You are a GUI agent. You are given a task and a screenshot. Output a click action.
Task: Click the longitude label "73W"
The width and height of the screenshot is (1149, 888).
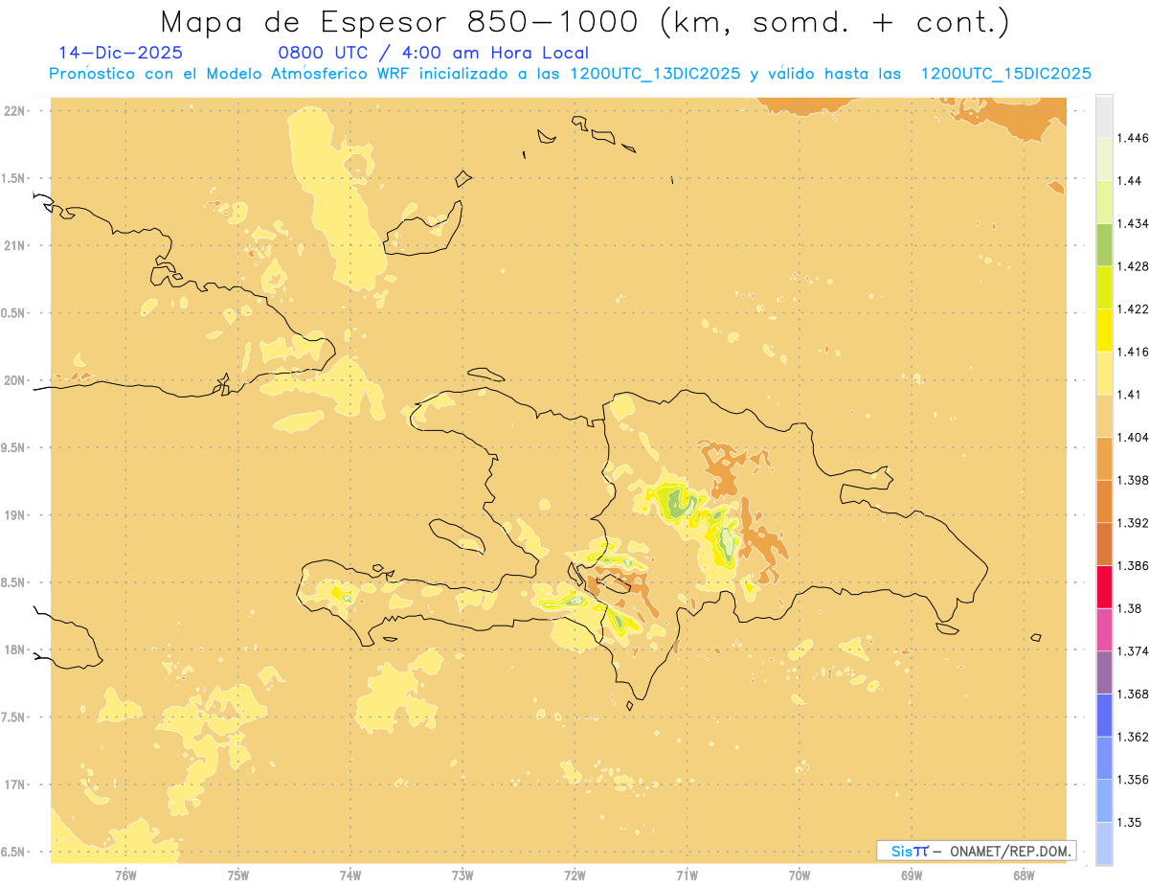[x=462, y=876]
